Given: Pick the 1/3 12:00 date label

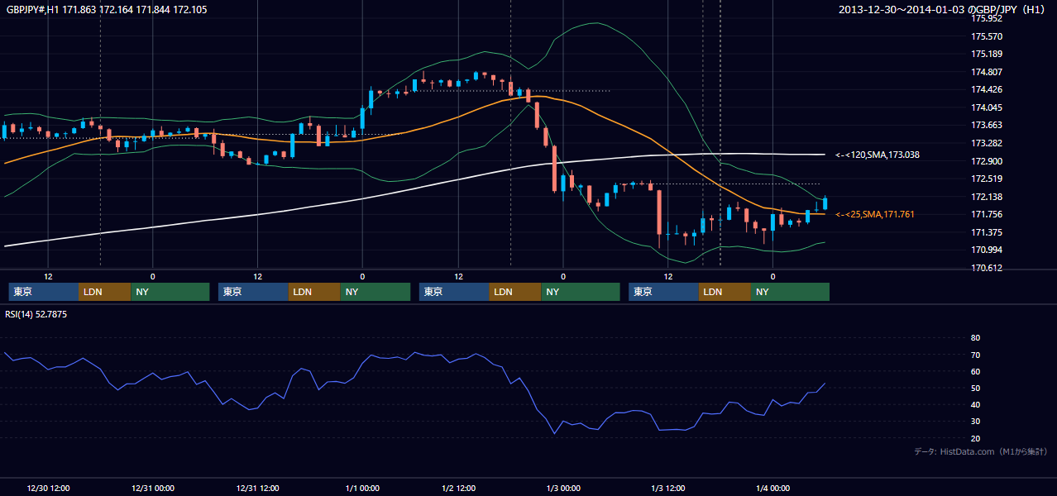Looking at the screenshot, I should [668, 488].
